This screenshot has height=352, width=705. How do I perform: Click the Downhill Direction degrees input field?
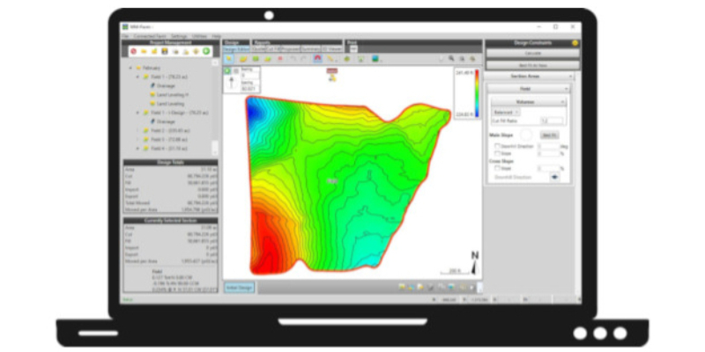coord(548,146)
